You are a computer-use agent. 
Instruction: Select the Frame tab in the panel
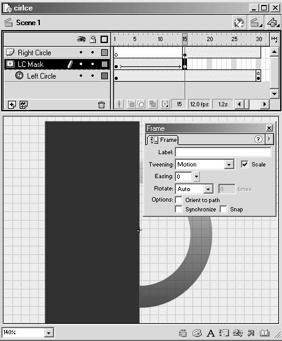(164, 140)
